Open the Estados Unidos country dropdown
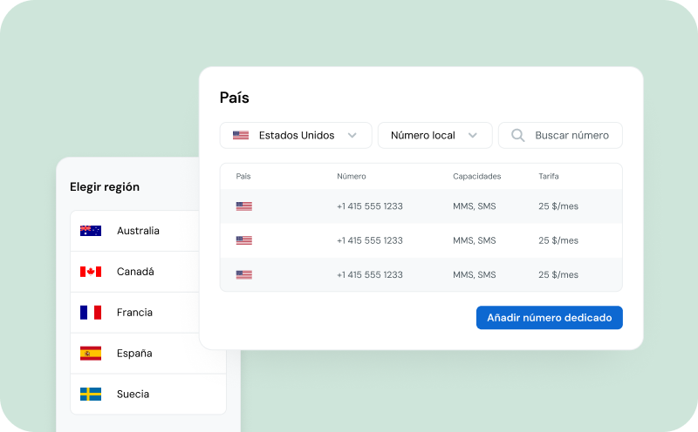 (x=296, y=135)
